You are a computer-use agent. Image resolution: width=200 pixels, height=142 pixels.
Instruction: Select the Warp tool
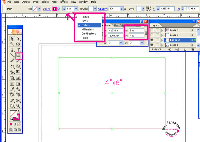[12, 72]
